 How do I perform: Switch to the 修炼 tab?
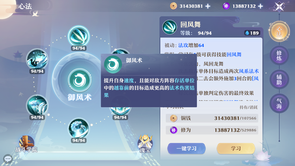279,55
